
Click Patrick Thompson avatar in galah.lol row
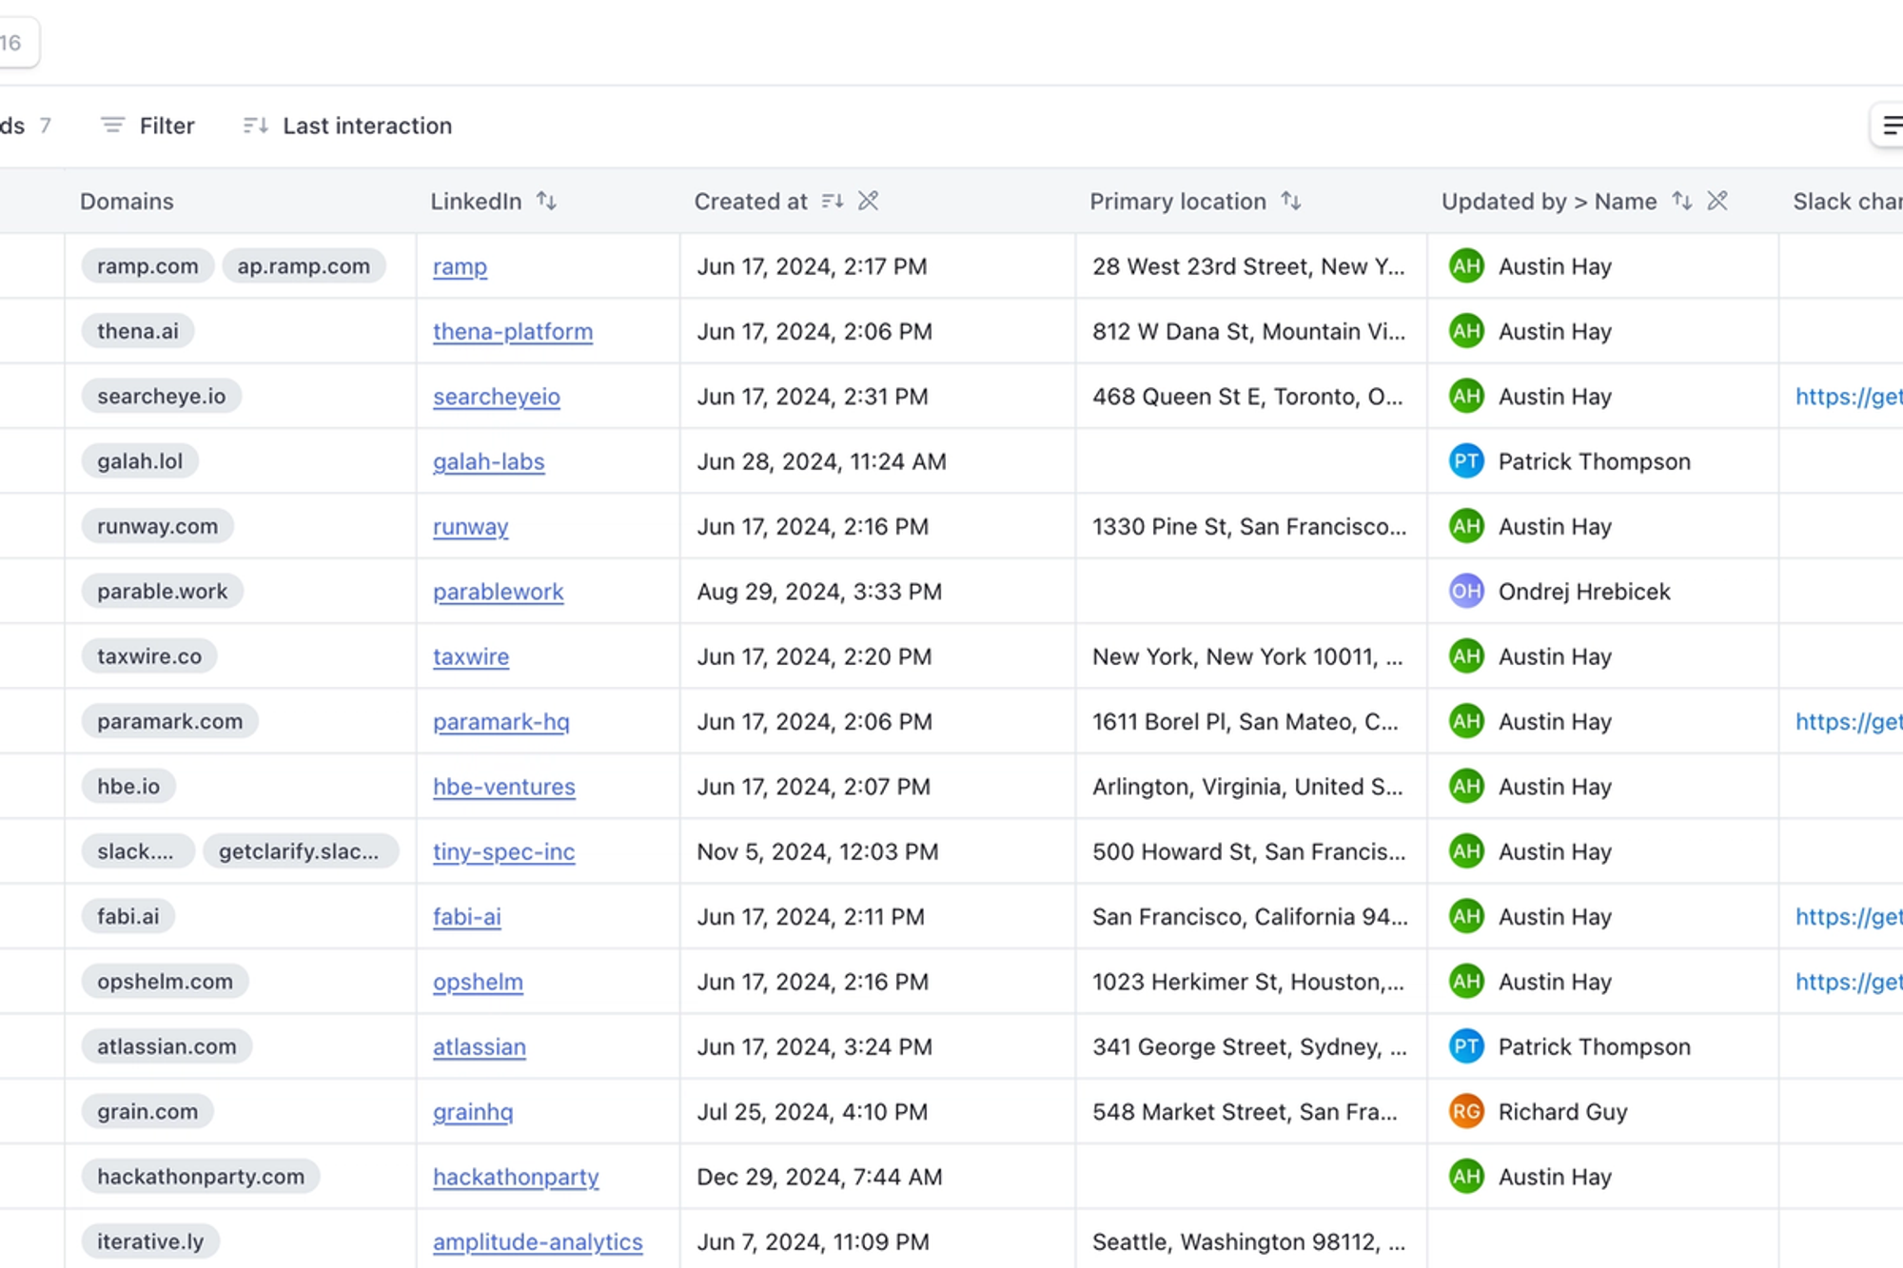pos(1466,461)
